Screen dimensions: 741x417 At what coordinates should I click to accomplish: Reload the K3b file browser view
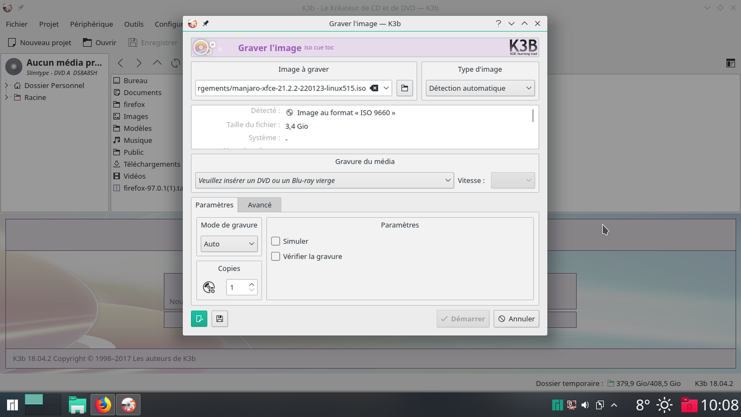pyautogui.click(x=175, y=63)
